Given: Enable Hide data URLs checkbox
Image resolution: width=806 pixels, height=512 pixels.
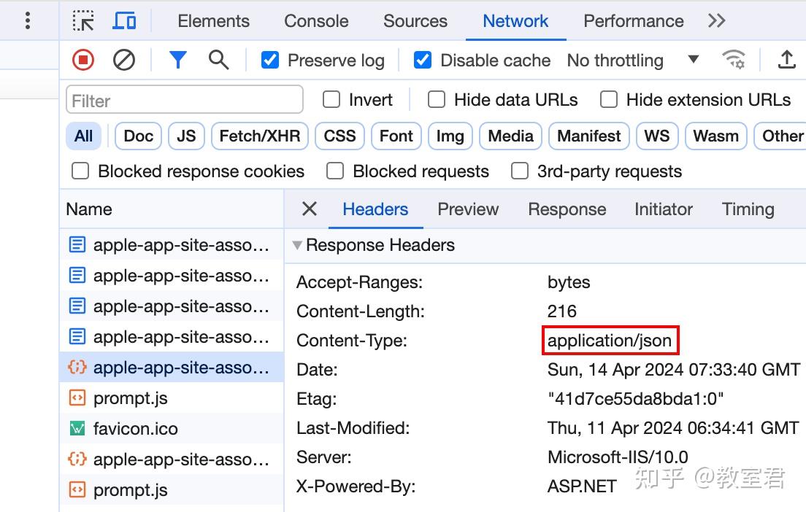Looking at the screenshot, I should (437, 99).
